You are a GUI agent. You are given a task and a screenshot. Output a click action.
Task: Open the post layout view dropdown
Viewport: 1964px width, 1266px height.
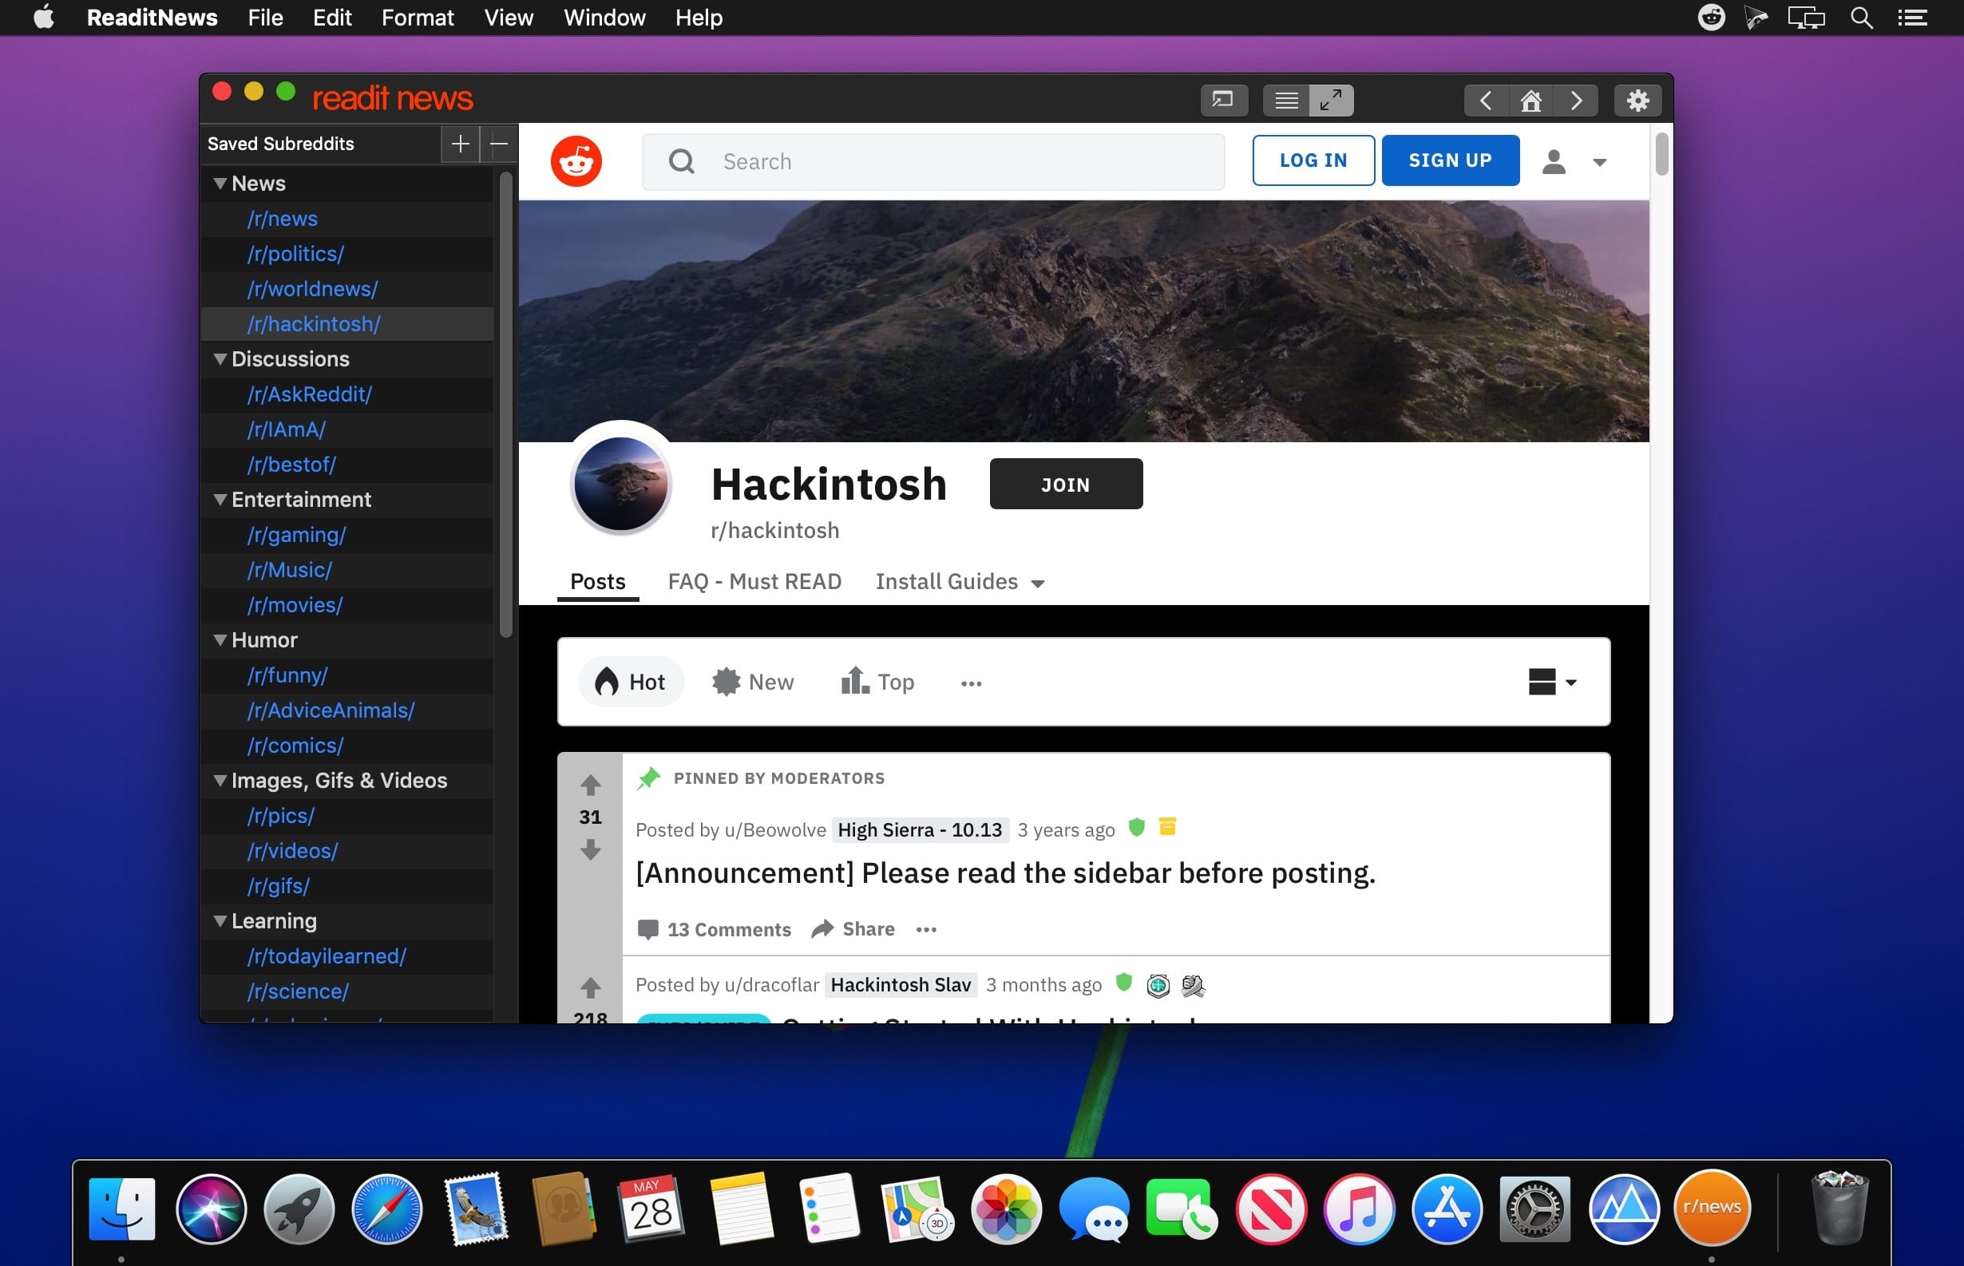click(x=1551, y=682)
